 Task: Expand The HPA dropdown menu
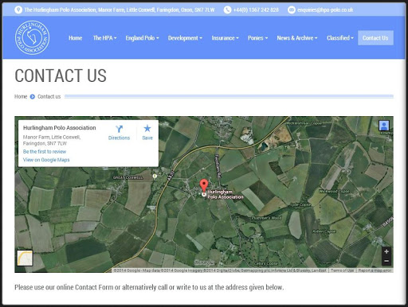[x=104, y=38]
